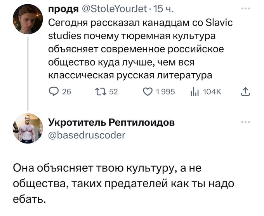Click display name Укротитель Рептилоидов
Screen dimensions: 264x216
point(111,123)
